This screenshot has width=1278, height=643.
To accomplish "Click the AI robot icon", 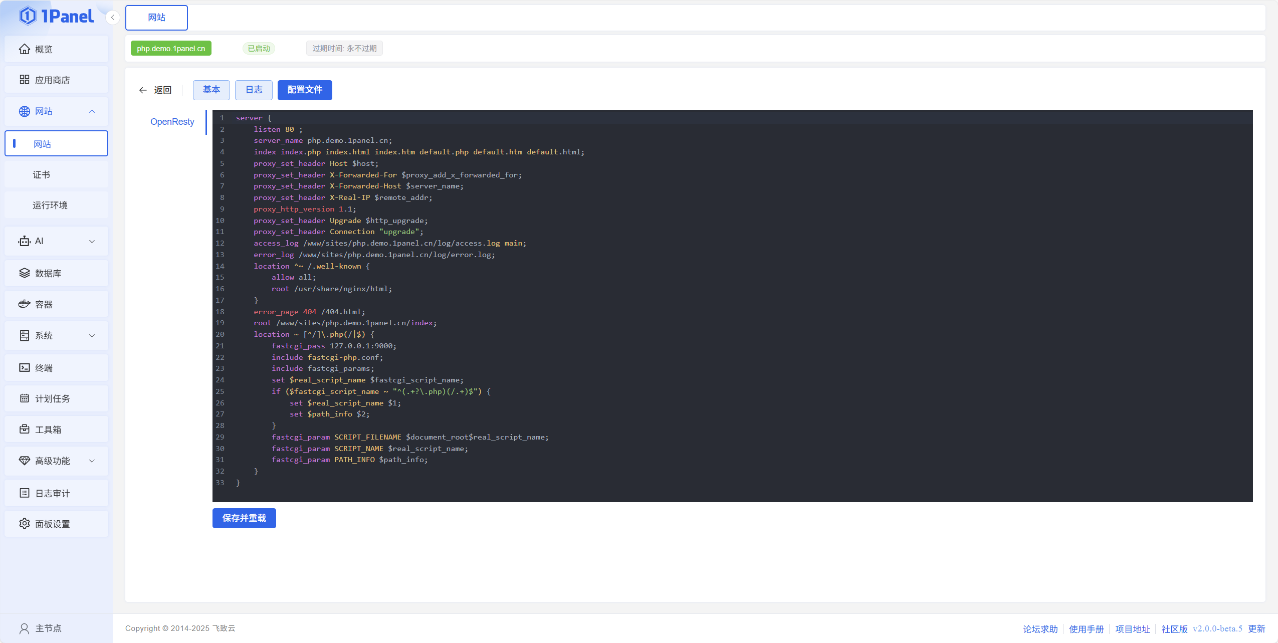I will tap(25, 241).
